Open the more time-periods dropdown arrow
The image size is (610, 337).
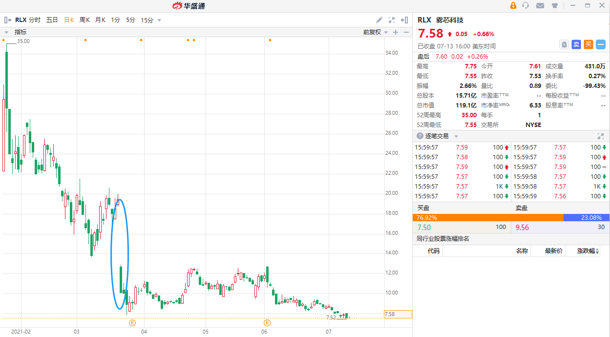[x=159, y=21]
